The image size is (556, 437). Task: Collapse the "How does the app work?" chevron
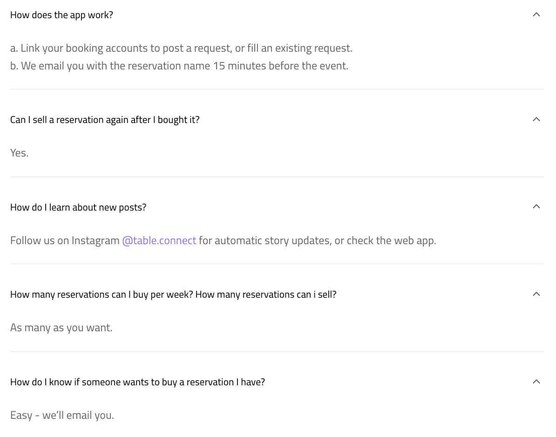tap(536, 14)
